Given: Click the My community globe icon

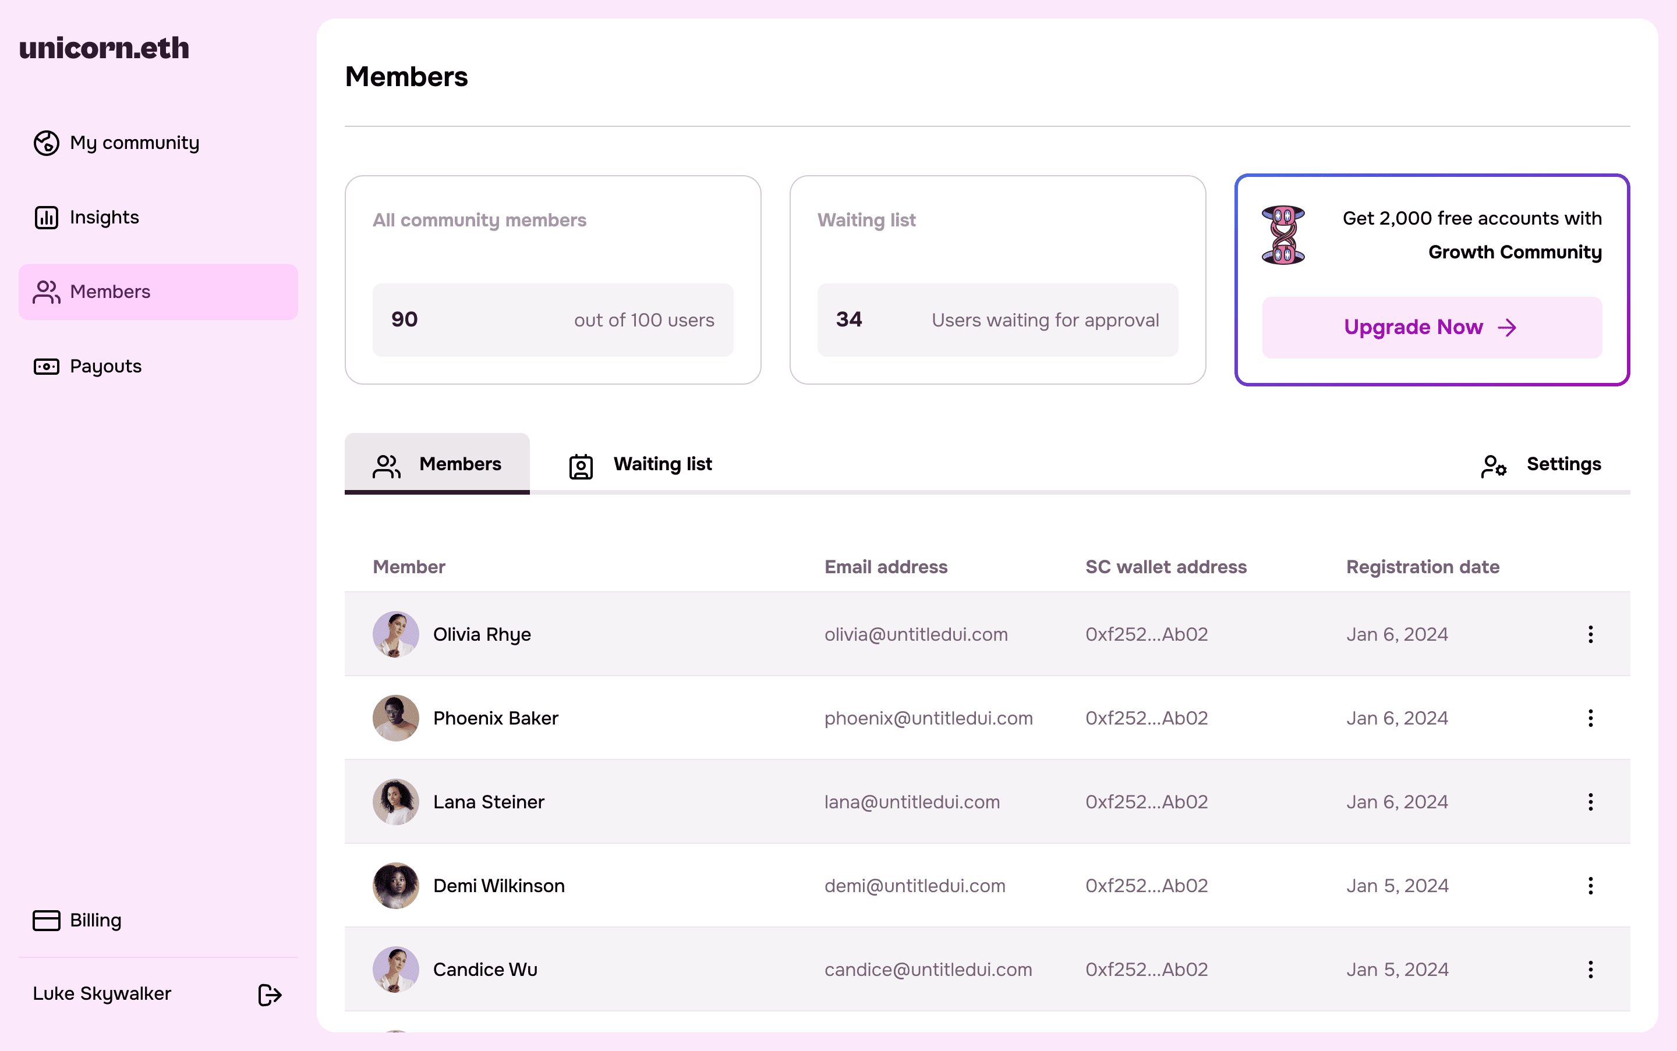Looking at the screenshot, I should (47, 143).
